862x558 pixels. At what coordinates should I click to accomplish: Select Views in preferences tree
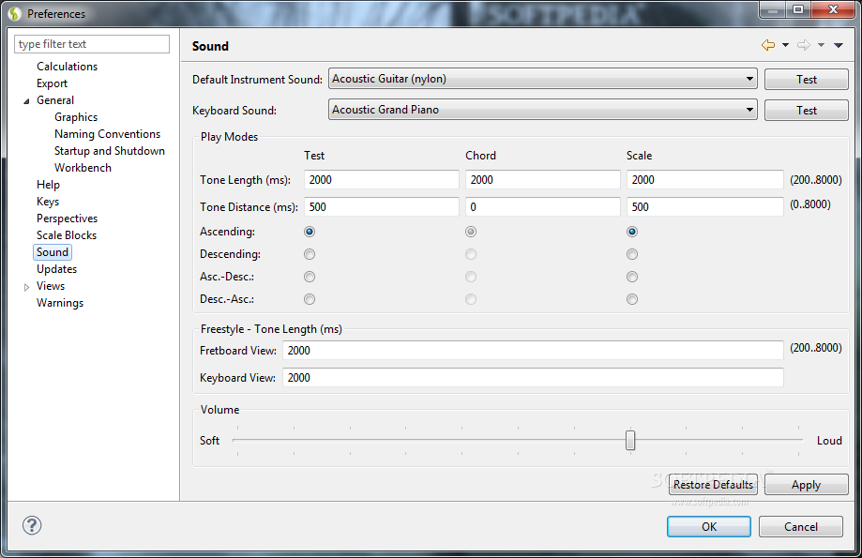tap(51, 286)
